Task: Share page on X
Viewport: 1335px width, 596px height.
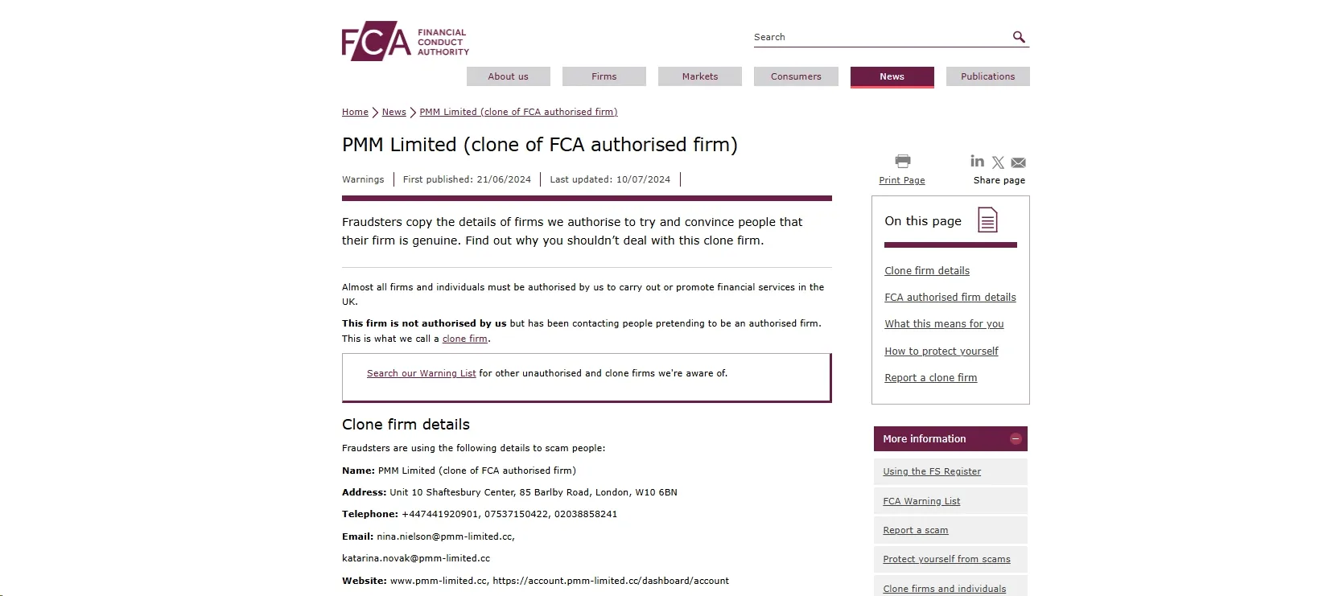Action: 998,162
